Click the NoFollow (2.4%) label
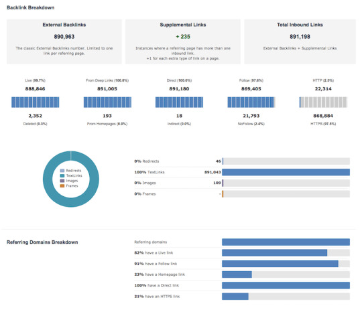362x316 pixels. [251, 124]
